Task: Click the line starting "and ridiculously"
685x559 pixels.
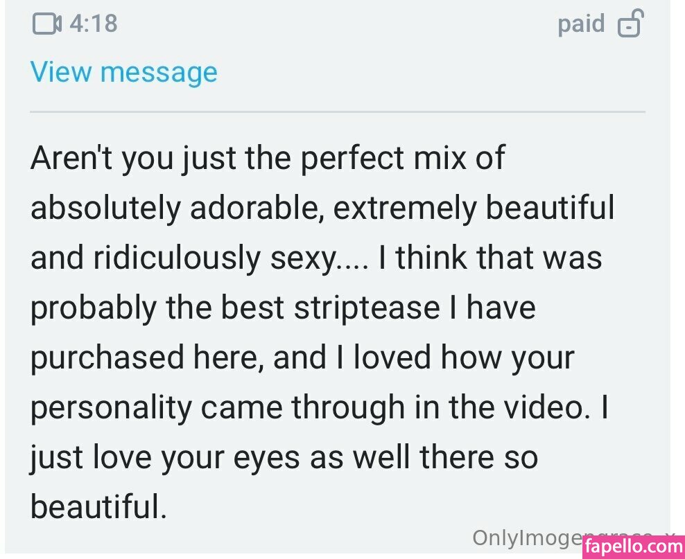Action: coord(316,258)
